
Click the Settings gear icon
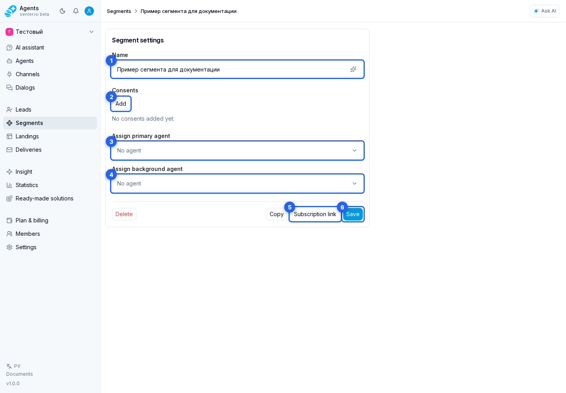point(9,247)
